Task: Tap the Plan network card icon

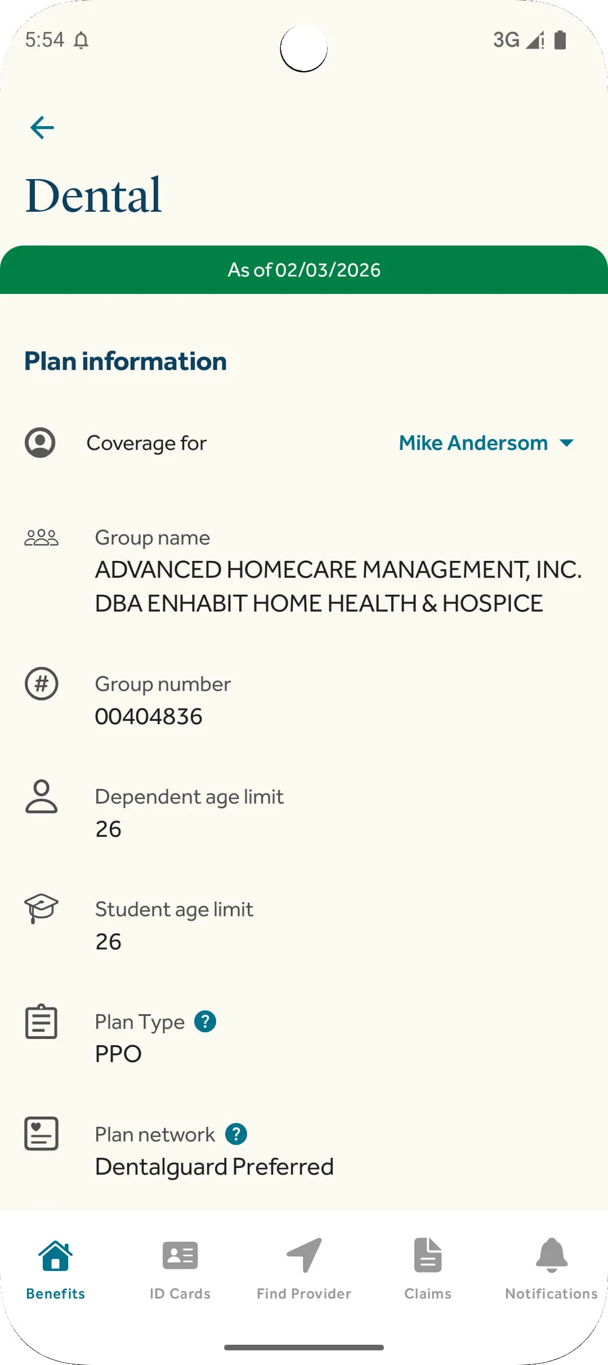Action: 41,1134
